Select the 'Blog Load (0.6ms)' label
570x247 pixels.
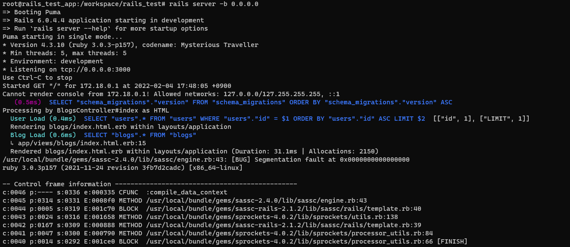point(43,135)
